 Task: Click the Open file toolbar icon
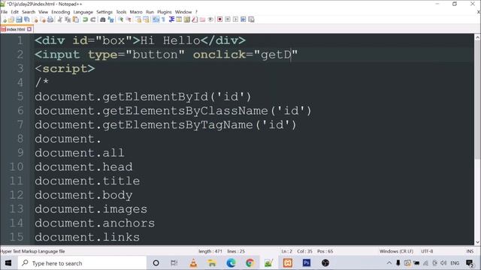(x=11, y=19)
